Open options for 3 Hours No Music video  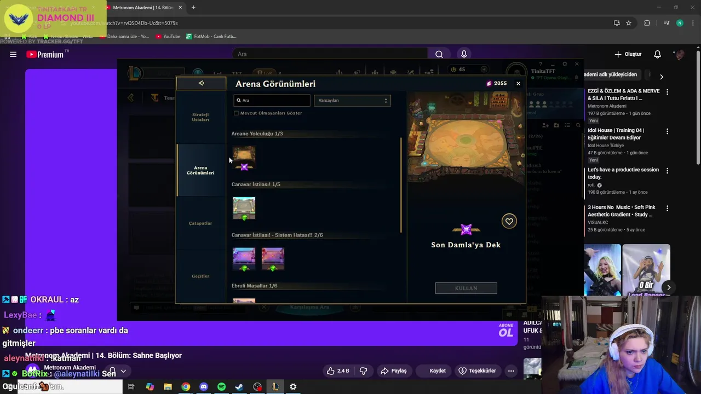click(667, 208)
